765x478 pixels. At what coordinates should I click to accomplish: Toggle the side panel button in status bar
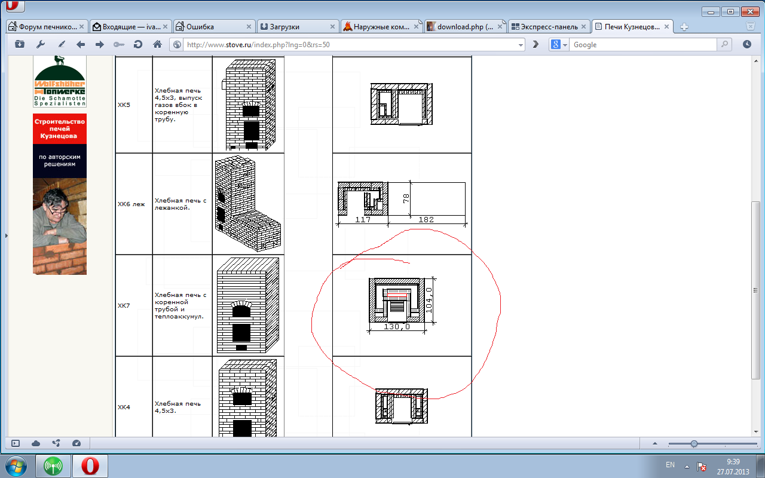[x=16, y=443]
